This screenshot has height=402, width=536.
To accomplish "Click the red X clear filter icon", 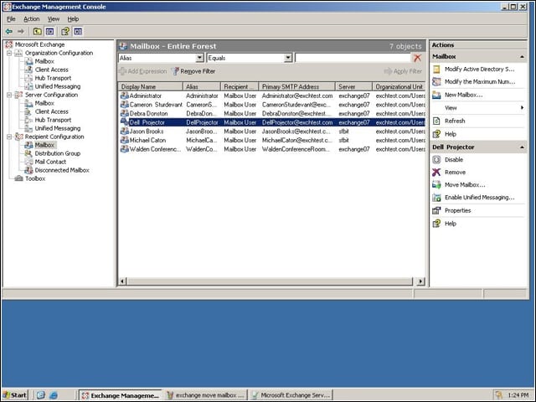I will (417, 58).
